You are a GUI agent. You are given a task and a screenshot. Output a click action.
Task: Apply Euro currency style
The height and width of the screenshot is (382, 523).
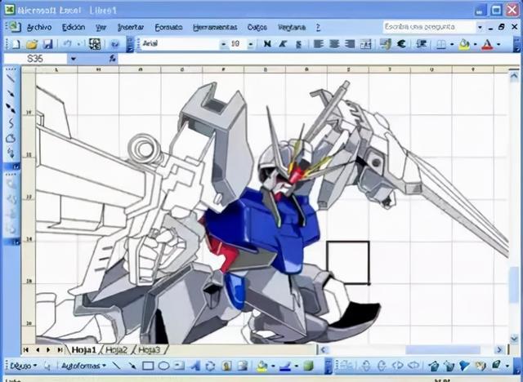pyautogui.click(x=401, y=43)
